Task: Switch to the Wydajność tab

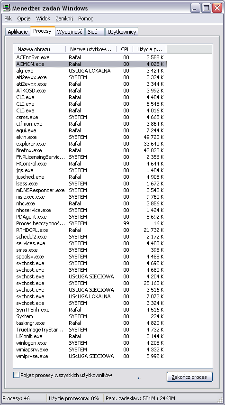Action: (x=70, y=32)
